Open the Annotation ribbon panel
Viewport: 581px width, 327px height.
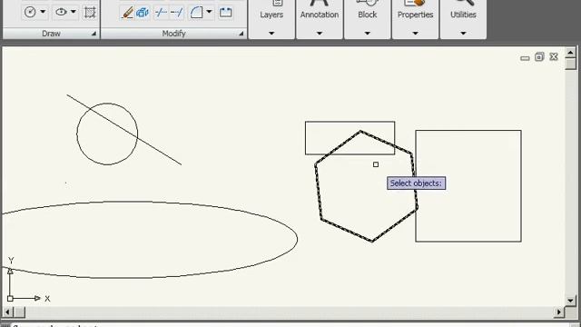click(320, 18)
